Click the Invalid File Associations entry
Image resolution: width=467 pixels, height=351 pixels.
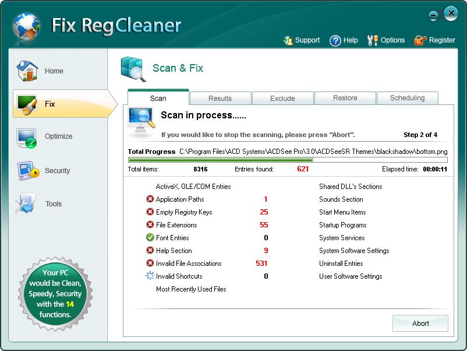(x=188, y=264)
